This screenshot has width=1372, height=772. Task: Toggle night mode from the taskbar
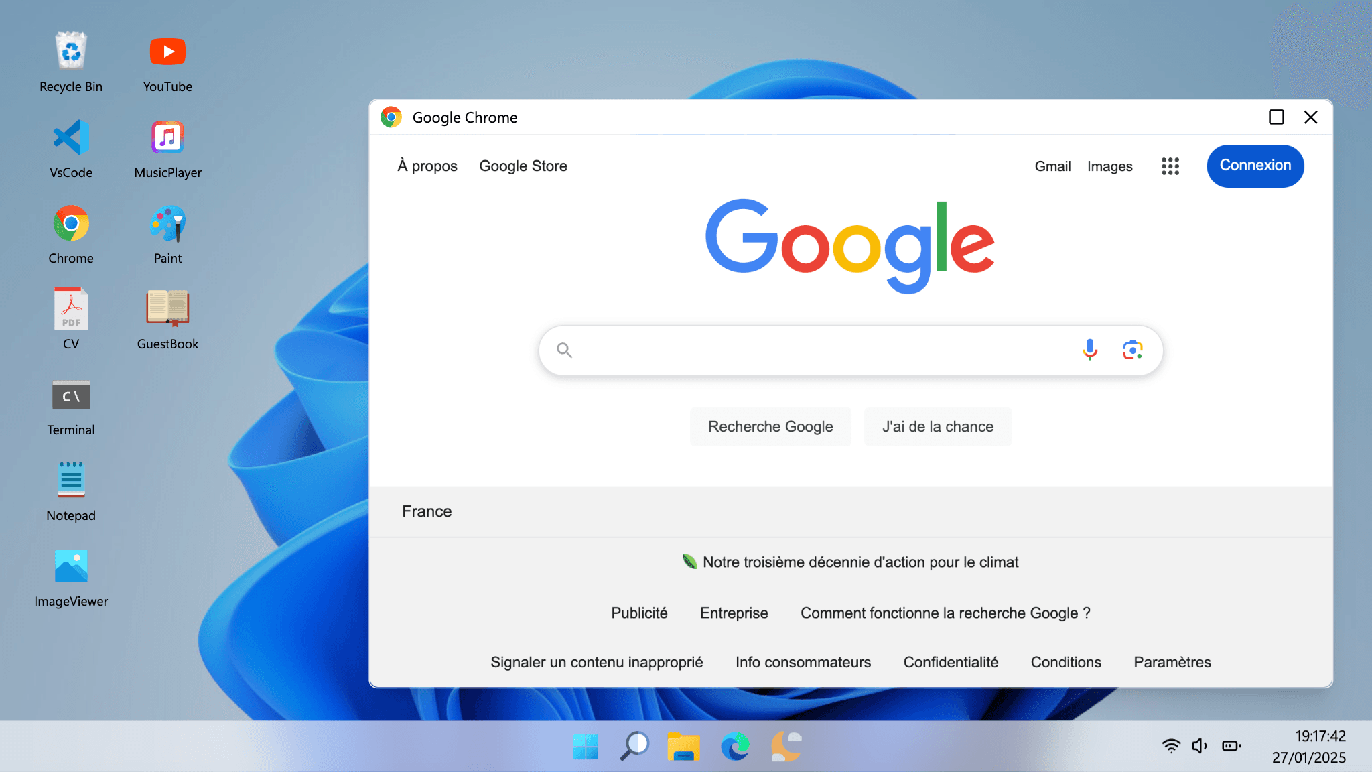pyautogui.click(x=785, y=746)
